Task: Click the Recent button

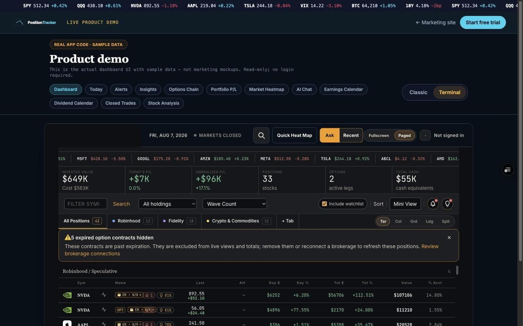Action: (x=351, y=135)
